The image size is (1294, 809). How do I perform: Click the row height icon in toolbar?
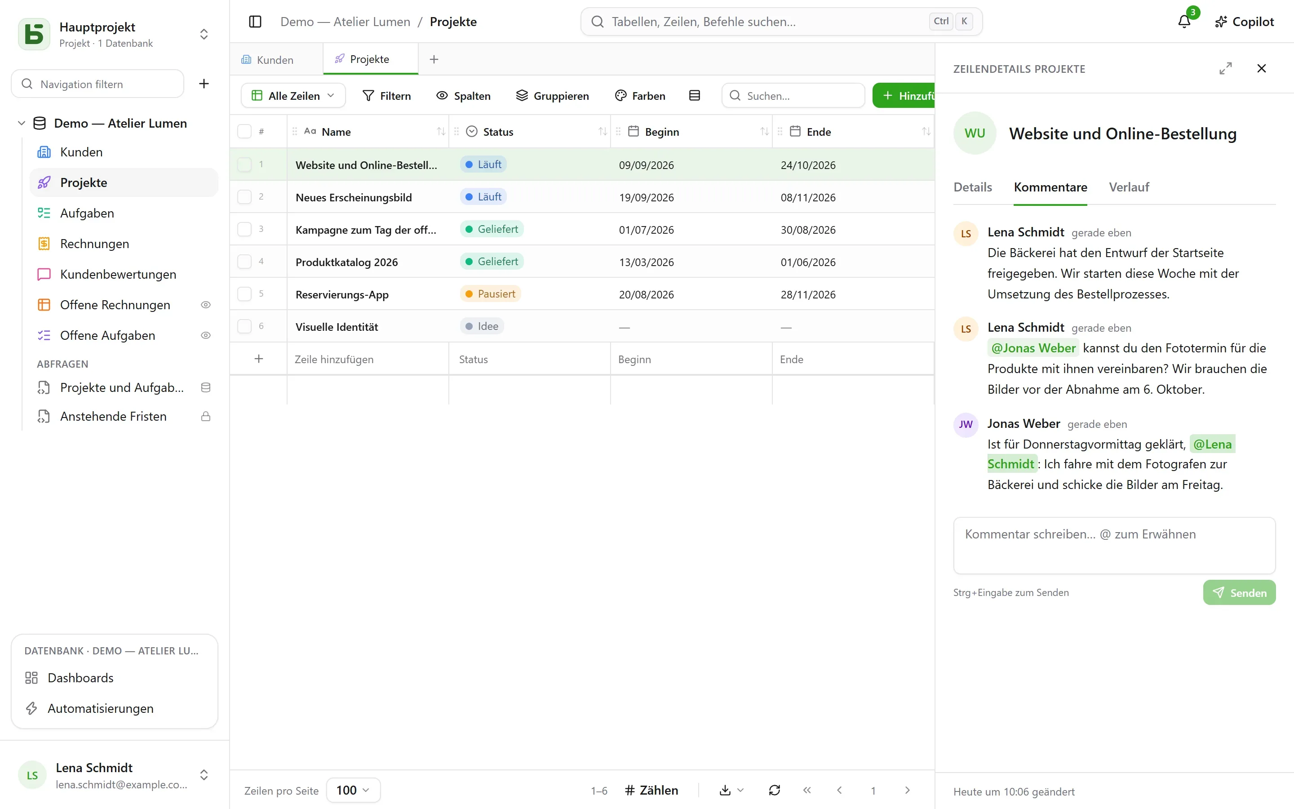click(695, 96)
